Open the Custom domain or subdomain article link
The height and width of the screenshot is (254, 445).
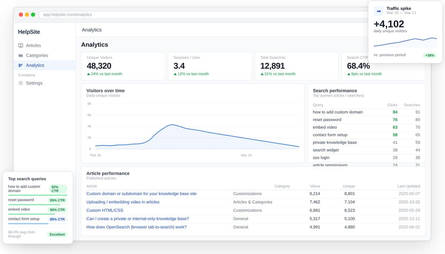141,194
